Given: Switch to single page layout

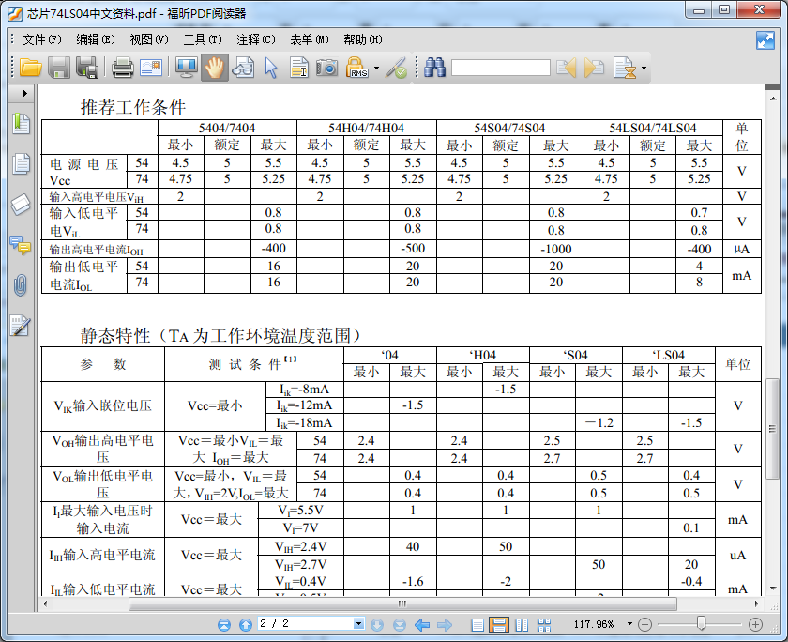Looking at the screenshot, I should tap(477, 625).
